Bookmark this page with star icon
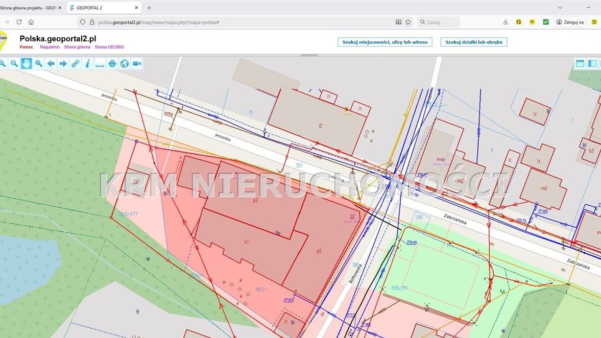This screenshot has height=338, width=601. [408, 22]
